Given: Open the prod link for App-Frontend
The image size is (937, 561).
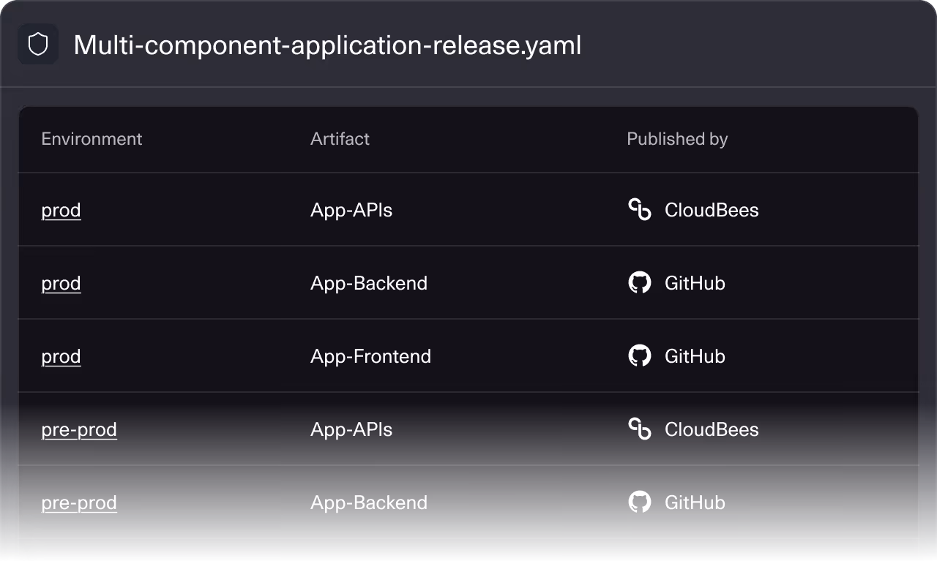Looking at the screenshot, I should pos(61,356).
